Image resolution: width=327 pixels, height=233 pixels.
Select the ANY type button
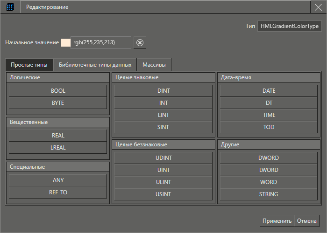[x=58, y=180]
